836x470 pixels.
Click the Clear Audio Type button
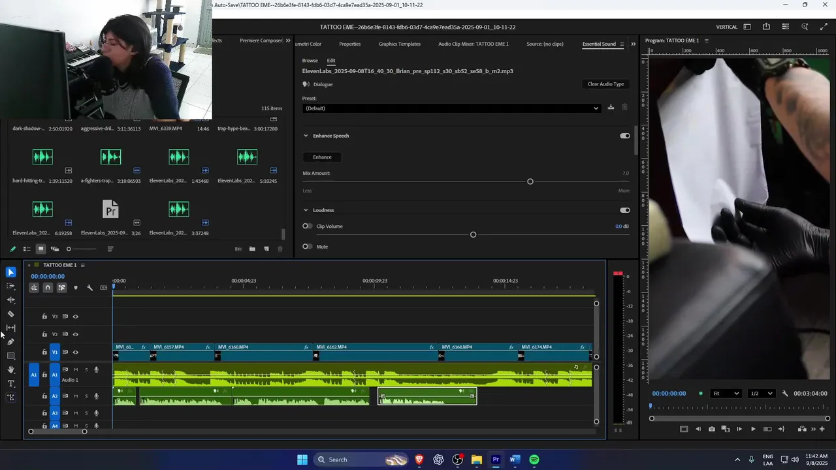click(605, 84)
